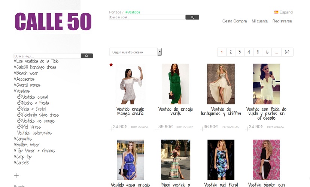Click the red star favorite icon
The height and width of the screenshot is (187, 310).
[111, 65]
